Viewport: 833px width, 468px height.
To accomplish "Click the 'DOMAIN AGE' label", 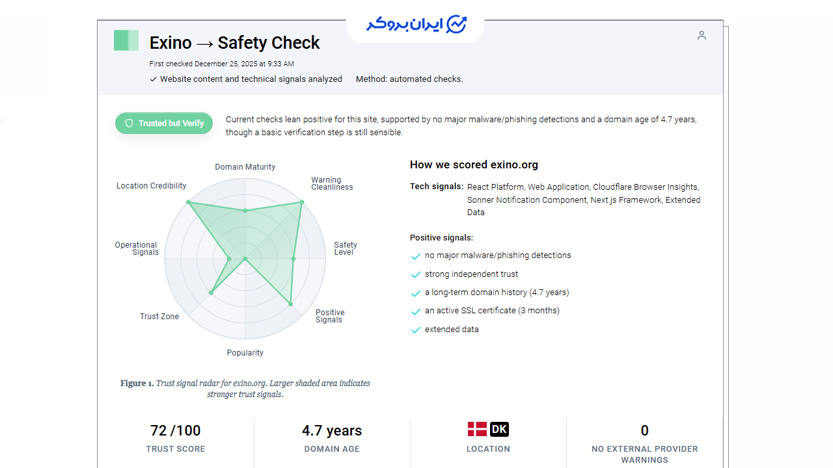I will (332, 449).
